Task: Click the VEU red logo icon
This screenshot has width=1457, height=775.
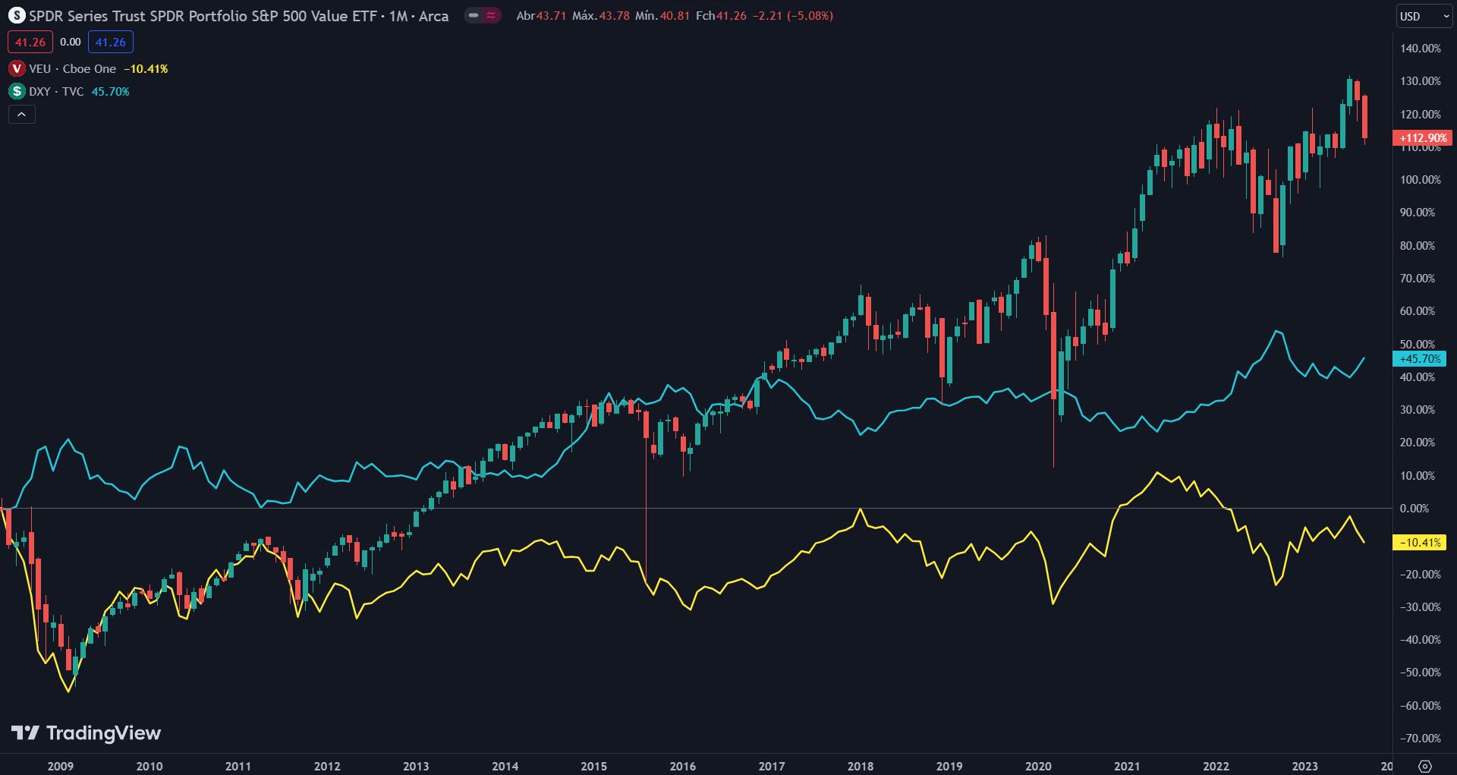Action: [x=17, y=68]
